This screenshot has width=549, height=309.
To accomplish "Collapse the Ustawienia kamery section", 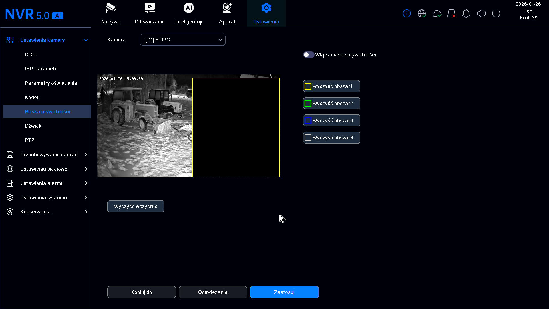I will pos(86,40).
